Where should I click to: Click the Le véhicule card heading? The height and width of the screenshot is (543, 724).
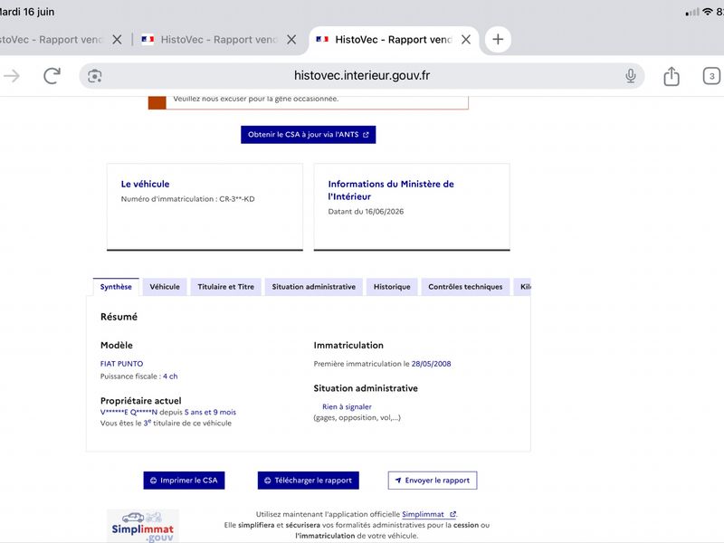[145, 184]
